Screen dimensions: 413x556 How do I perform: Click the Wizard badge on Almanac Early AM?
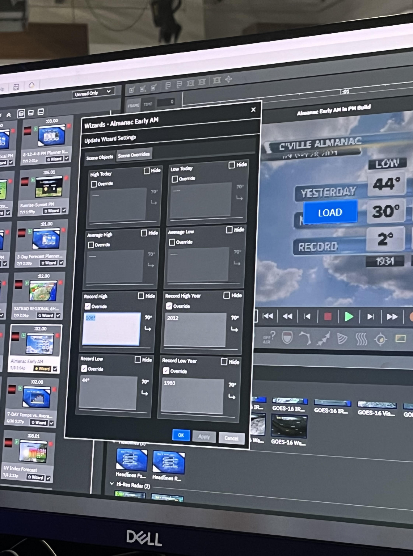click(42, 368)
